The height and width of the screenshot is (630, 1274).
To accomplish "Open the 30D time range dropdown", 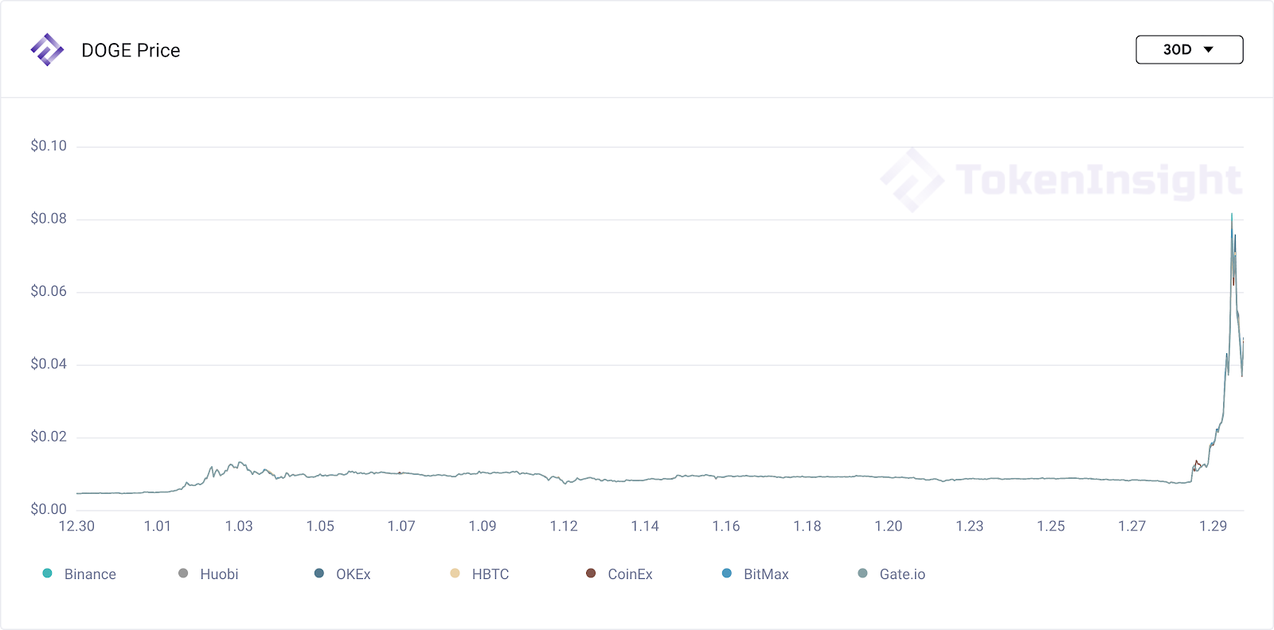I will tap(1189, 49).
